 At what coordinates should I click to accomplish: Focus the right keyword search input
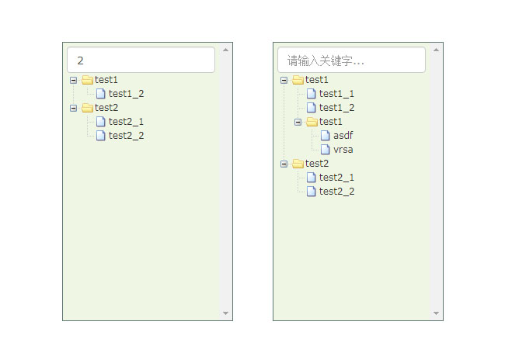coord(351,60)
